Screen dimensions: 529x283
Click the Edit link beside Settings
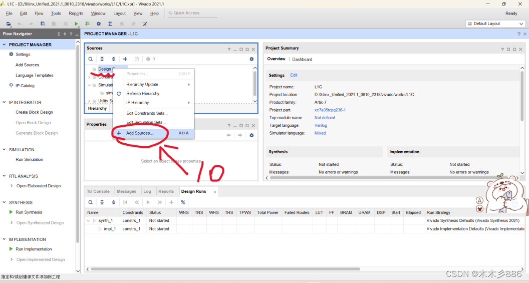[294, 75]
